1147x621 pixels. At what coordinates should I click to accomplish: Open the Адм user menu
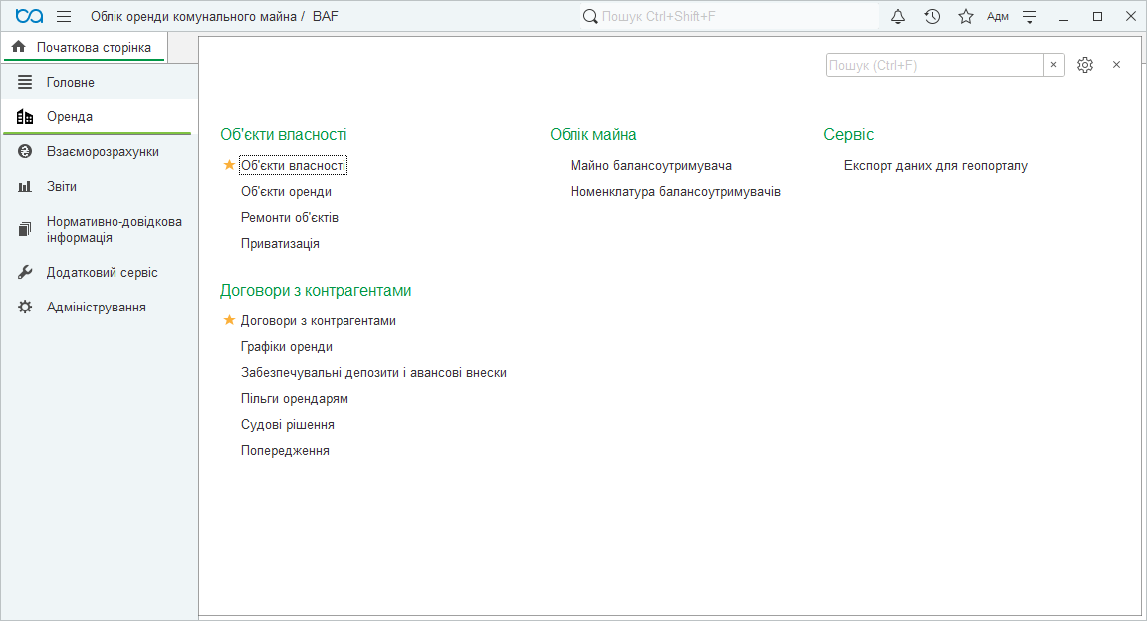(x=997, y=16)
